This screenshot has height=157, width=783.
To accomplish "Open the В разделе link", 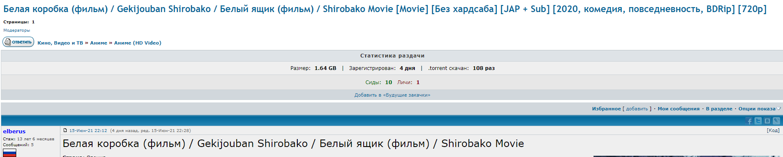I will click(x=719, y=109).
